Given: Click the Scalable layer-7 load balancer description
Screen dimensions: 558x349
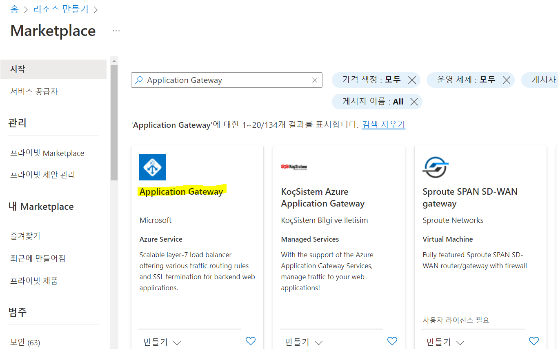Looking at the screenshot, I should [x=197, y=271].
